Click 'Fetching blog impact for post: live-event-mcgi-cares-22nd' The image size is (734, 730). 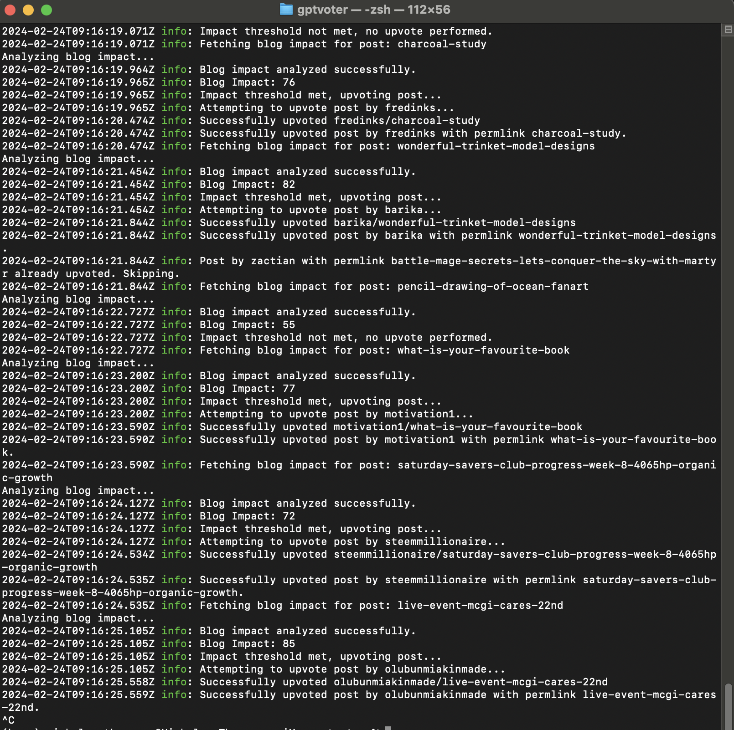click(x=381, y=606)
